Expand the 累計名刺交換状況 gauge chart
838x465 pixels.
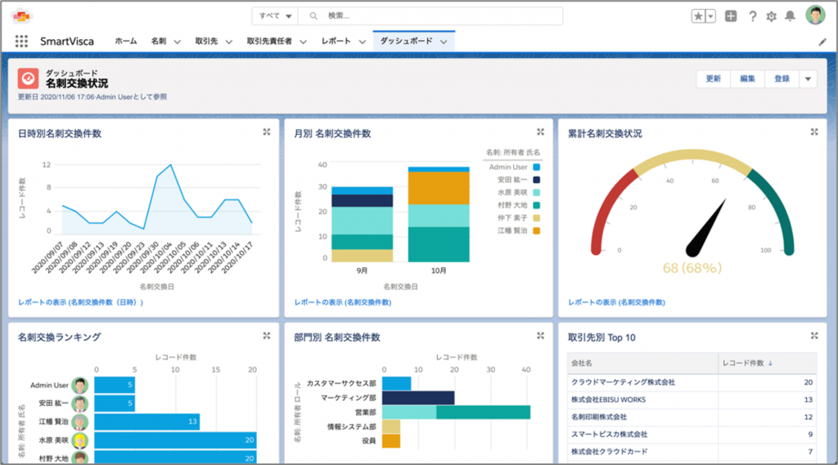[x=815, y=132]
